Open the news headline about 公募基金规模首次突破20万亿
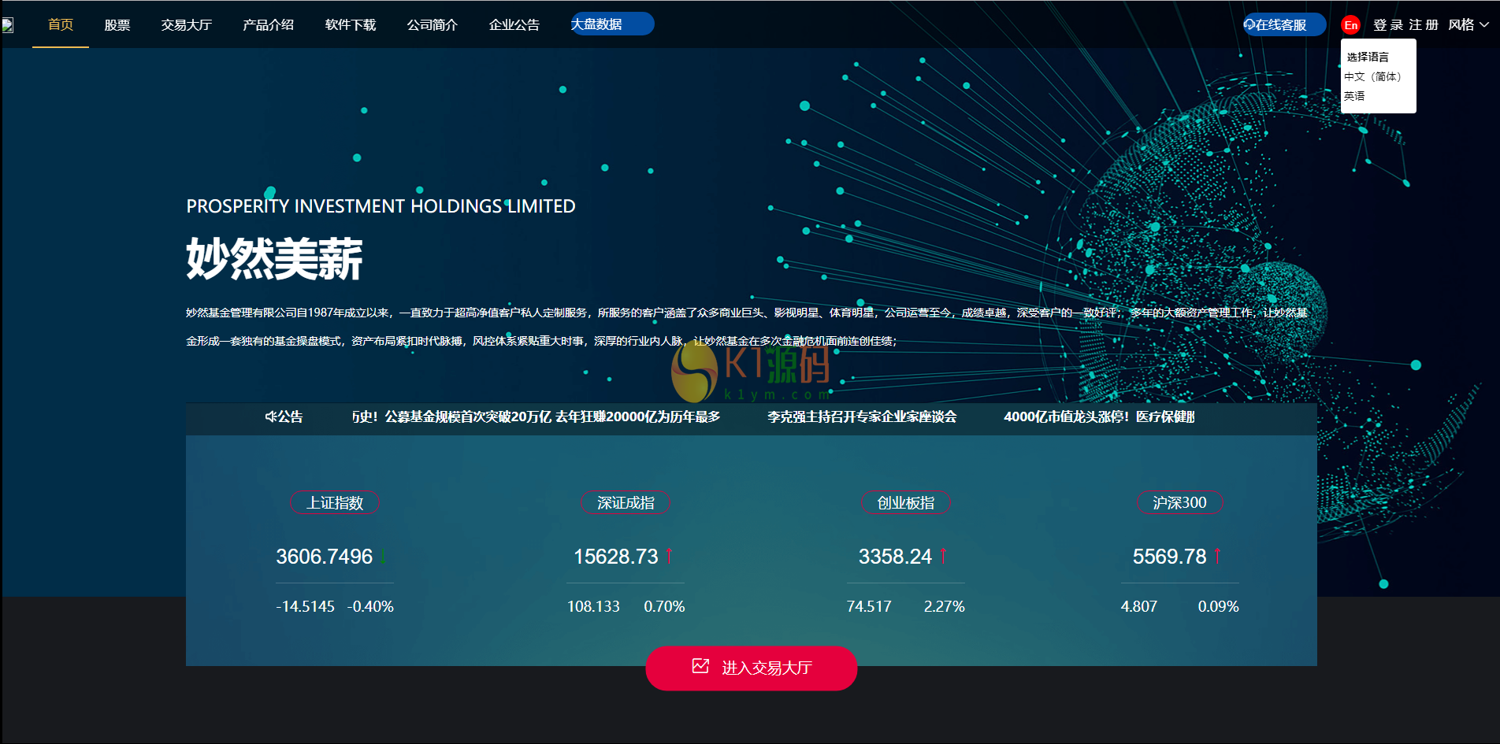This screenshot has height=744, width=1500. (536, 416)
